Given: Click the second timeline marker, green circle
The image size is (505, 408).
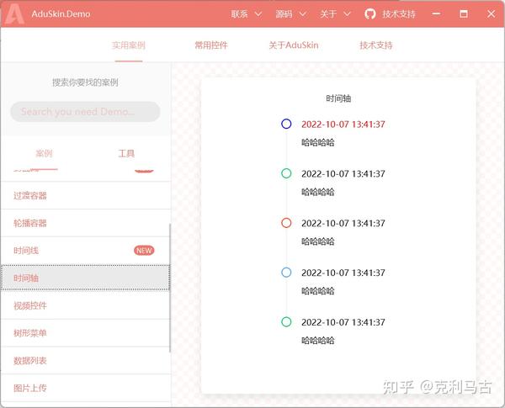Looking at the screenshot, I should pyautogui.click(x=286, y=173).
